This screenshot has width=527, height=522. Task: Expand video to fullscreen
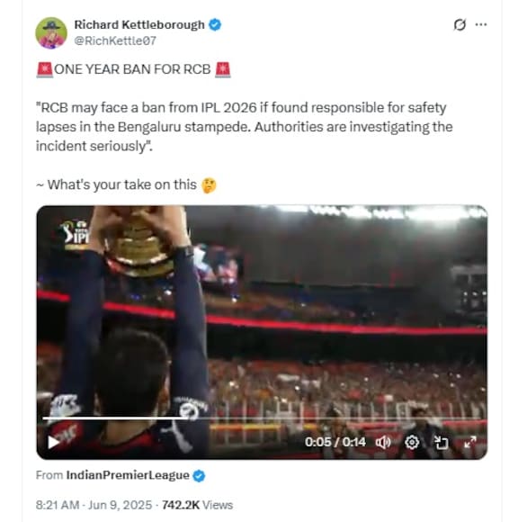click(469, 442)
